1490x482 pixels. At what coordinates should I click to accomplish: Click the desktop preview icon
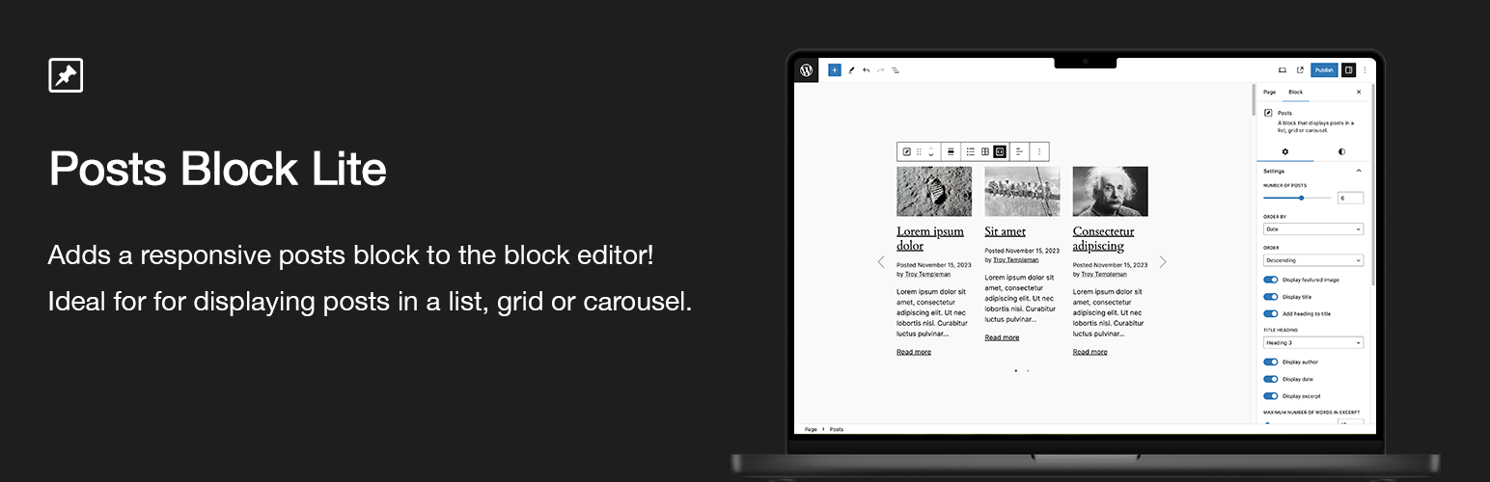[x=1283, y=70]
